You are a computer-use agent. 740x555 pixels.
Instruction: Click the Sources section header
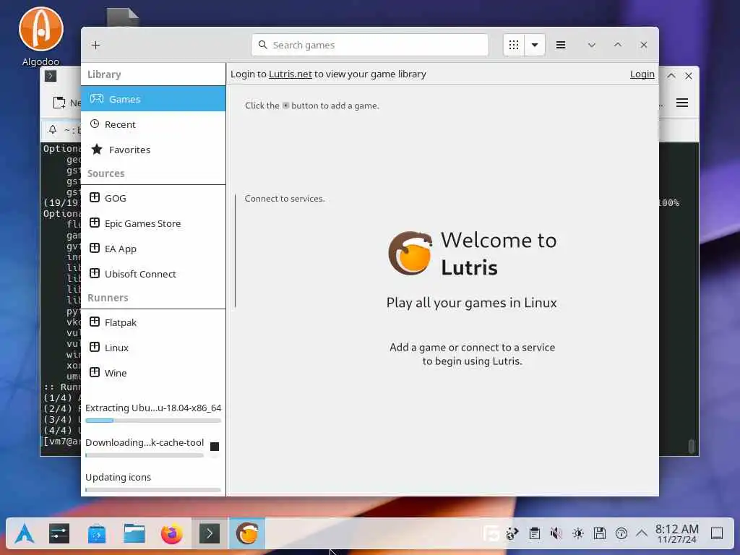(106, 173)
